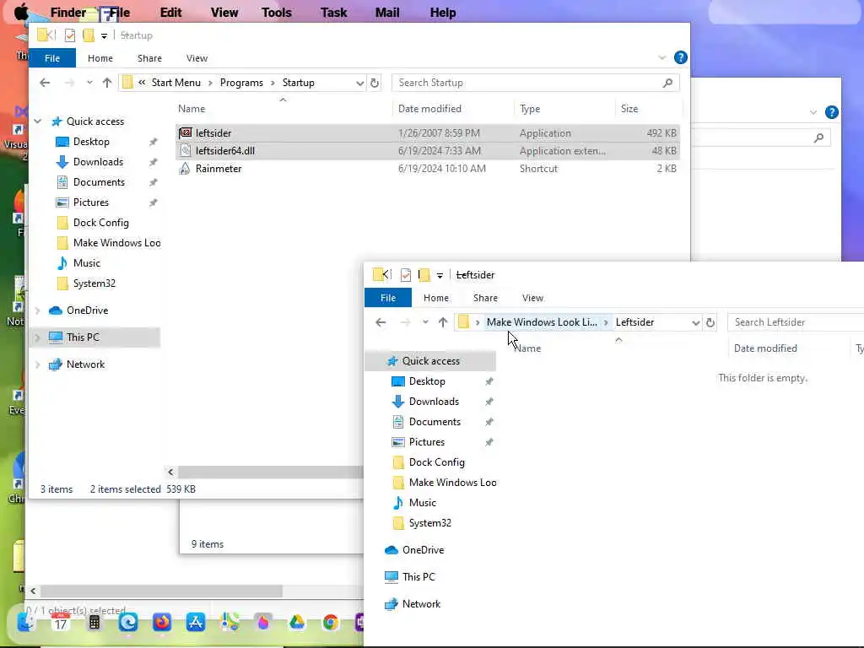
Task: Refresh the Startup folder view
Action: (375, 83)
